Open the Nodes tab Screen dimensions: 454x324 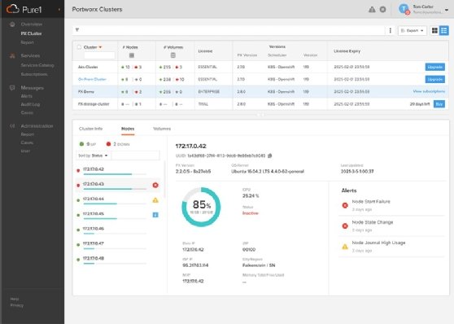[128, 129]
